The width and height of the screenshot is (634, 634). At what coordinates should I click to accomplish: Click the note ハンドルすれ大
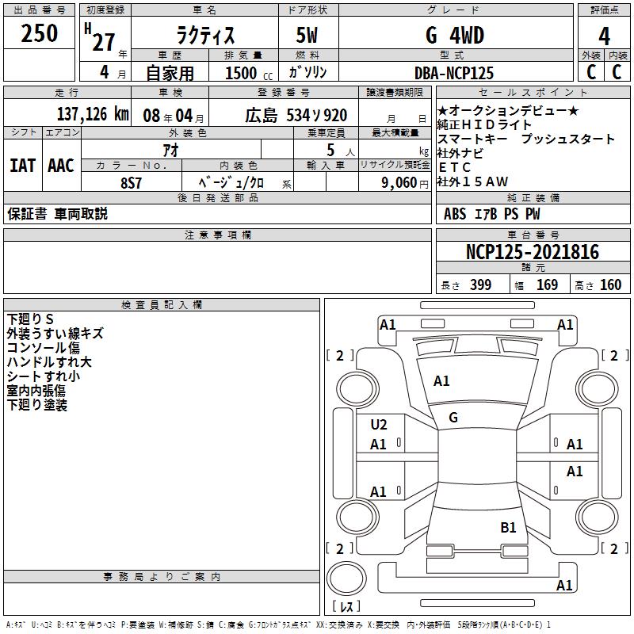pyautogui.click(x=49, y=361)
